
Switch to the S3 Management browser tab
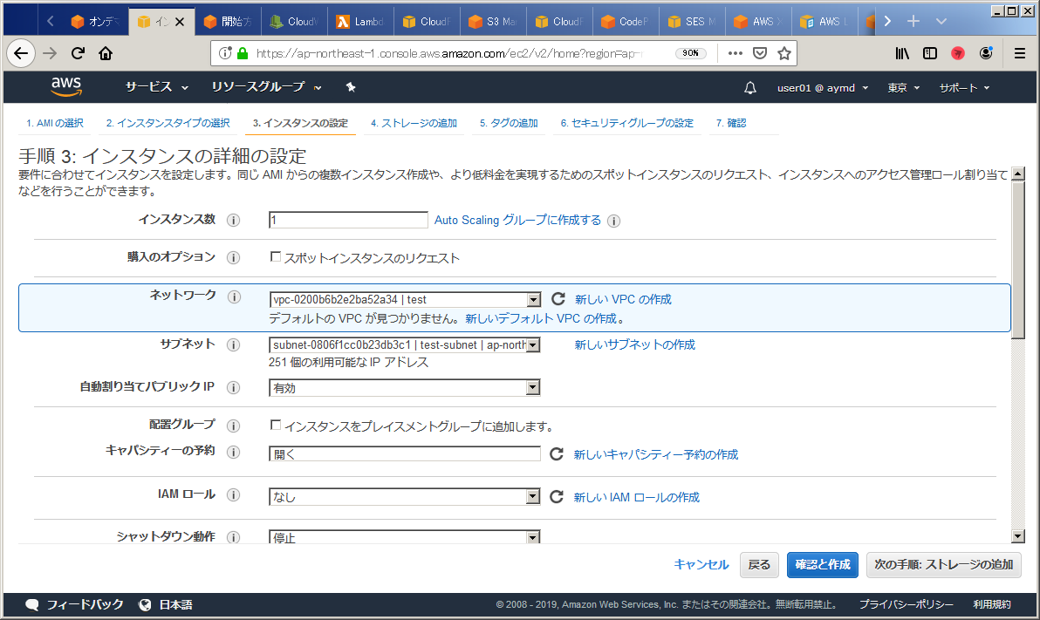coord(494,22)
